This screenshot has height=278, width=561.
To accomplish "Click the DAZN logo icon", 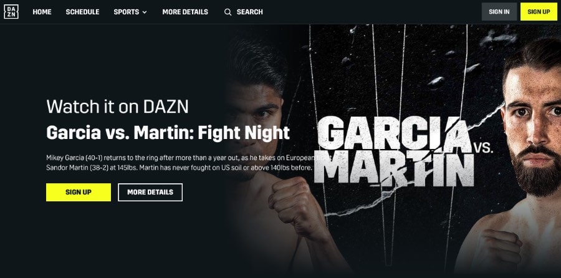I will (11, 12).
